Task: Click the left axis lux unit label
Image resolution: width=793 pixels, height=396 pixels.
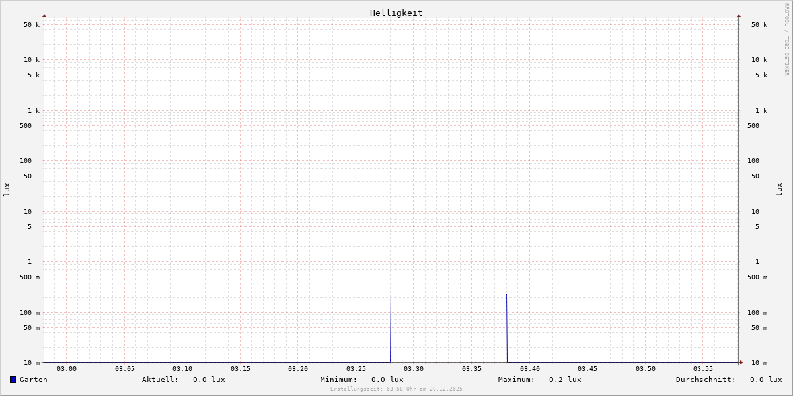Action: (x=7, y=189)
